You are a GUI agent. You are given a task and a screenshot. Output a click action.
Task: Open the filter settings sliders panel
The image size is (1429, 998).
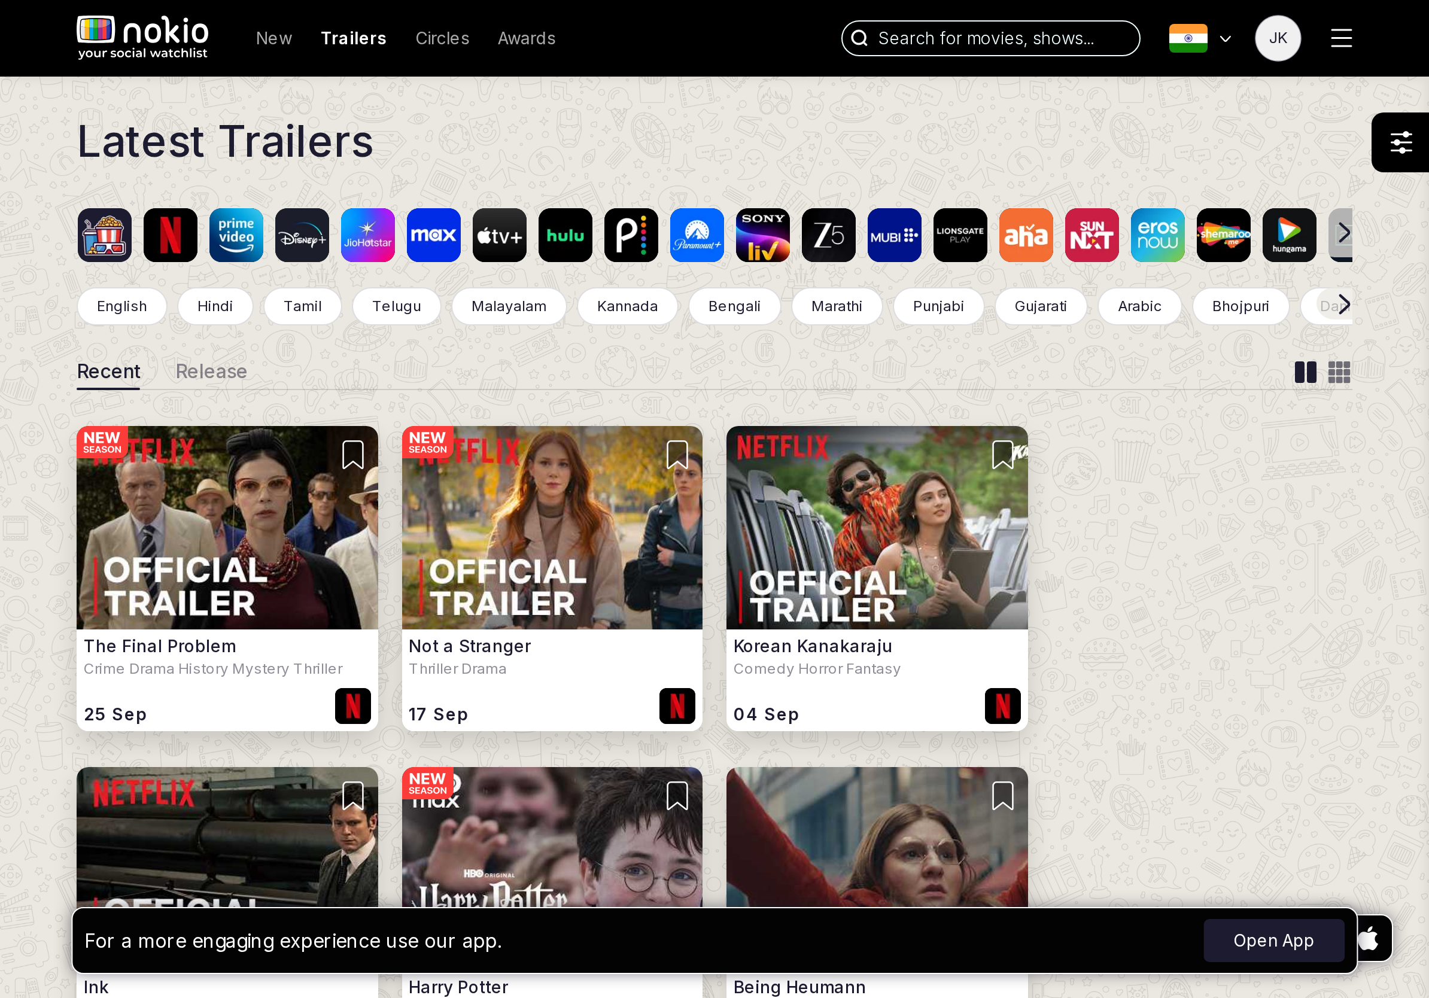pyautogui.click(x=1401, y=142)
